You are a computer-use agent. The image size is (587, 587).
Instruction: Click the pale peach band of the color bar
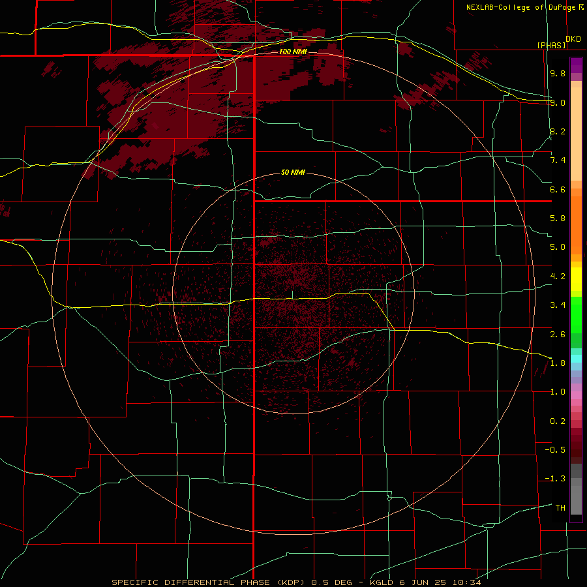tap(576, 134)
